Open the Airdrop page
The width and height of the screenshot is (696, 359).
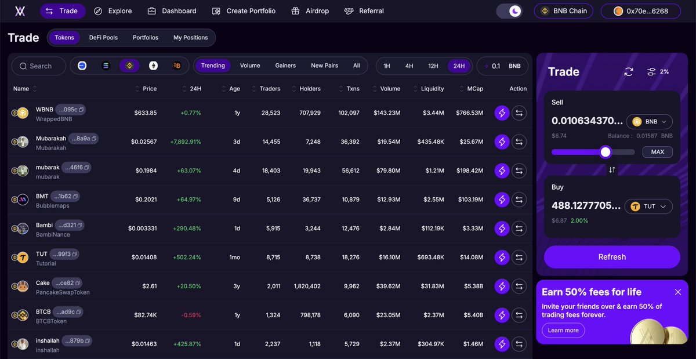coord(310,11)
